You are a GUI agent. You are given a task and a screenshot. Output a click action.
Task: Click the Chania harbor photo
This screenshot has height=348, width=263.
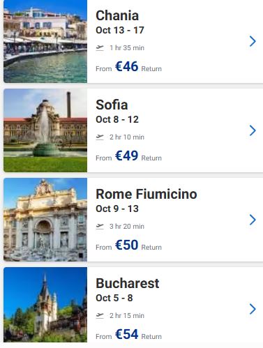45,41
